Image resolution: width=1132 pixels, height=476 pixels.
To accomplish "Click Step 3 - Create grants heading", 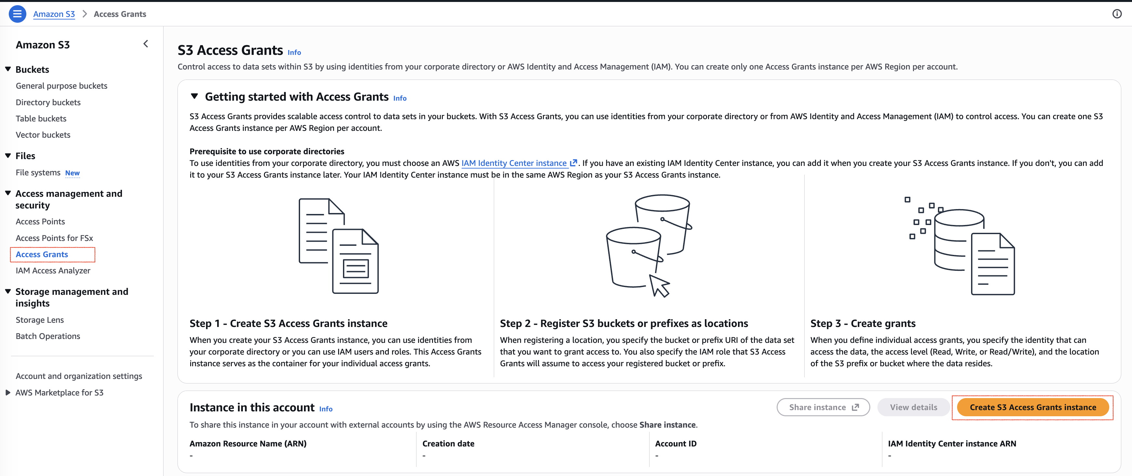I will 862,323.
